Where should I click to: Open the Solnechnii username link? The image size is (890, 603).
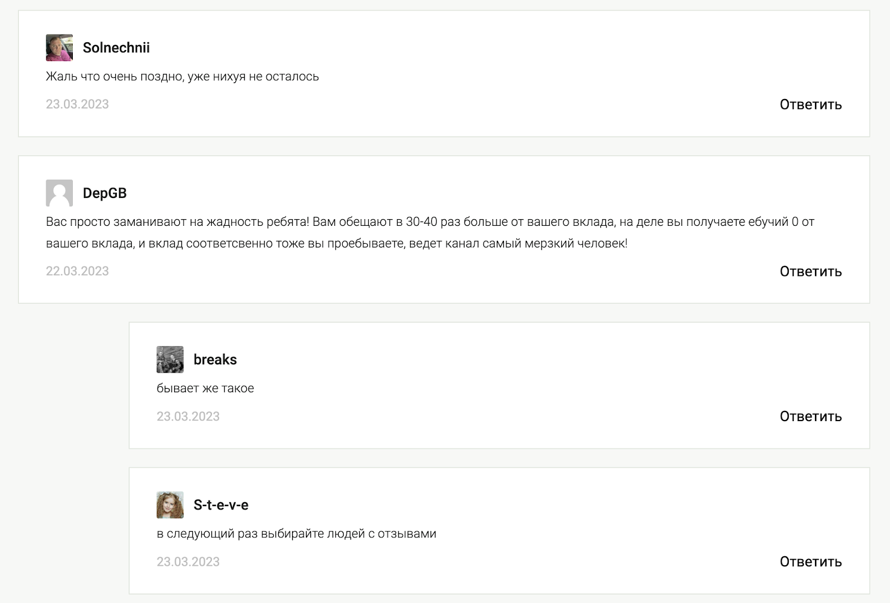[116, 48]
